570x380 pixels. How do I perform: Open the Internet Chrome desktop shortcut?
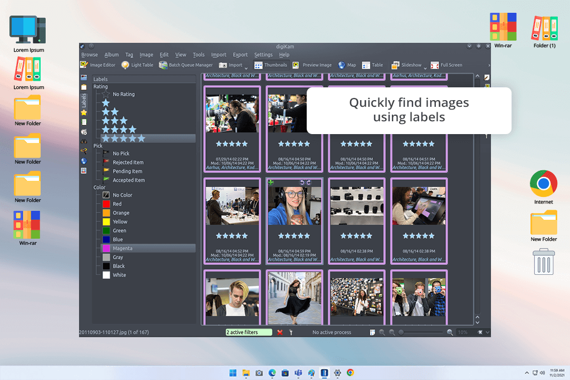coord(543,187)
